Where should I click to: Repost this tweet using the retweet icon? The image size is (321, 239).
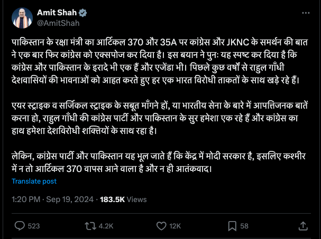(90, 226)
